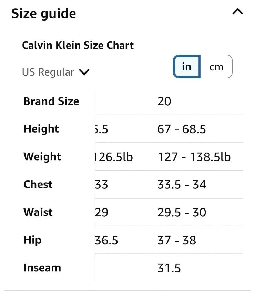Collapse the Size guide chevron

238,12
